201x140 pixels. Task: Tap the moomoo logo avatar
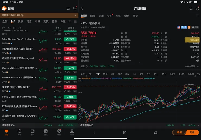(4, 8)
